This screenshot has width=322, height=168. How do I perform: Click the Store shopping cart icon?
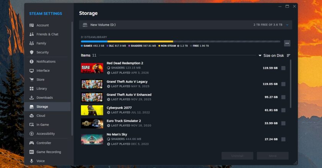point(31,79)
